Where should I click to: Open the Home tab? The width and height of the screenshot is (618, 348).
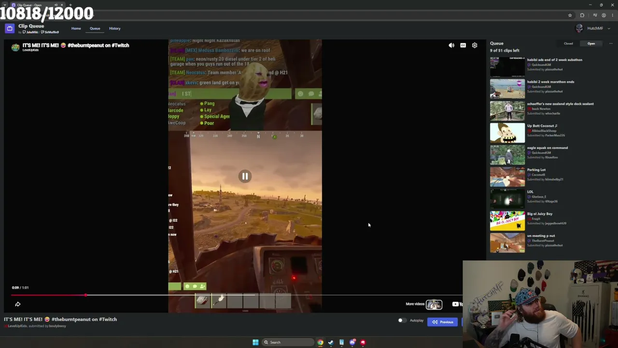[x=76, y=29]
